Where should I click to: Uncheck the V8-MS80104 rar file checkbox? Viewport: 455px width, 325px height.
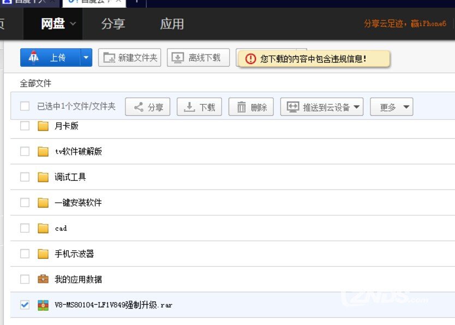[x=25, y=305]
